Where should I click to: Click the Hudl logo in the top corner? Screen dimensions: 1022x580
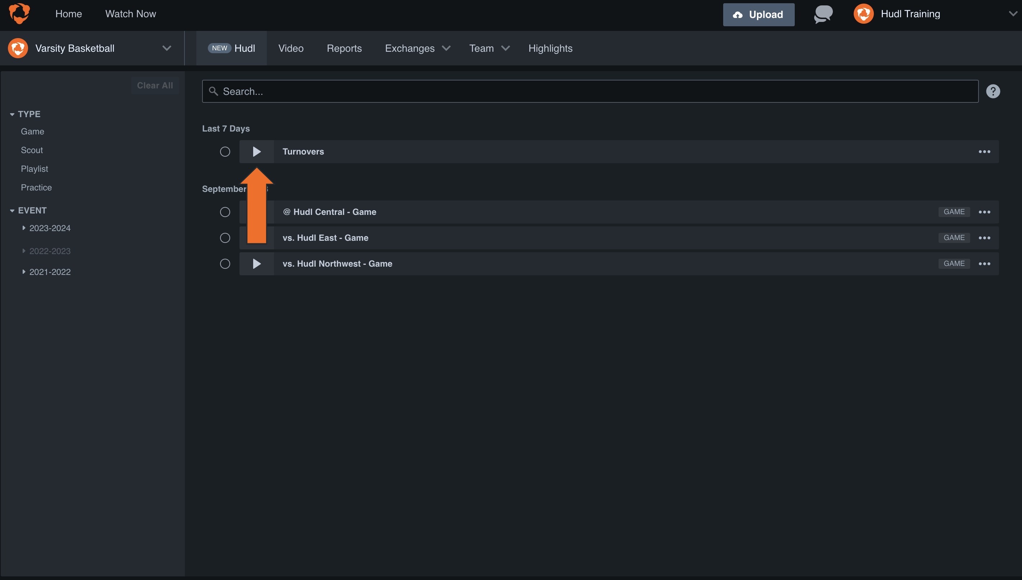[x=19, y=13]
